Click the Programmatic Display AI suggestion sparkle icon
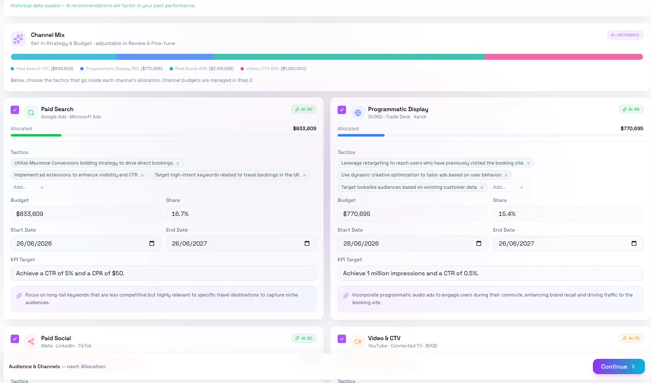651x383 pixels. click(346, 296)
